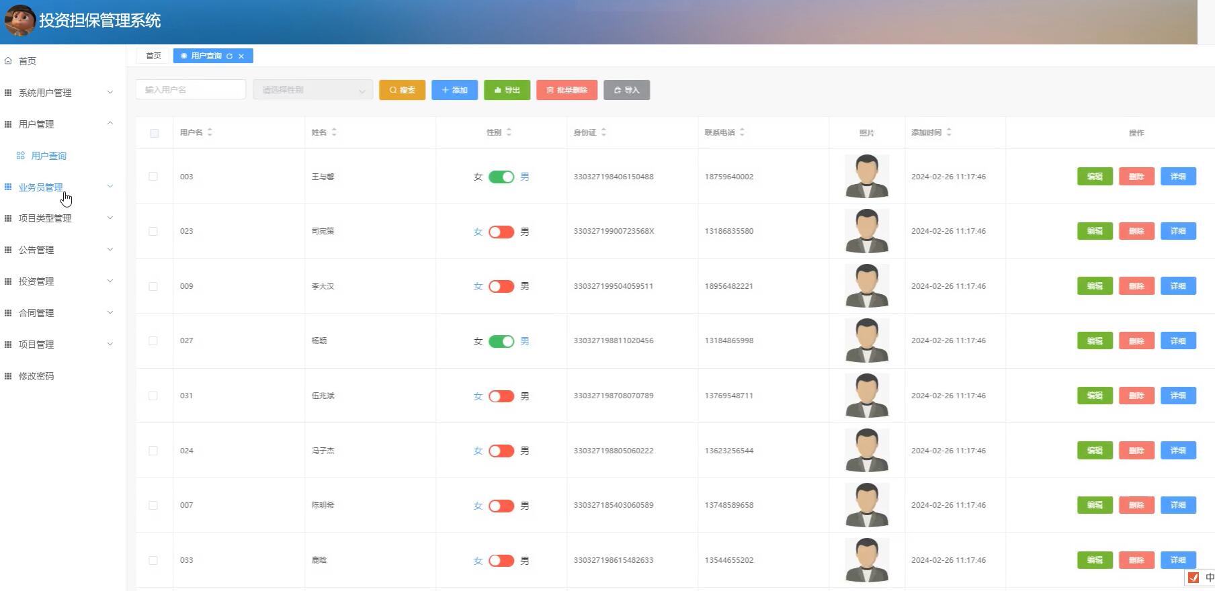Click the 输入用户名 search input field
Image resolution: width=1215 pixels, height=591 pixels.
(191, 90)
